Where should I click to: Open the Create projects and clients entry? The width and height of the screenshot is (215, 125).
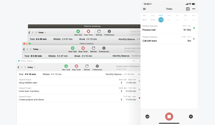[79, 98]
